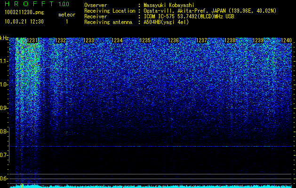Click the 1232 time marker
Image resolution: width=296 pixels, height=188 pixels.
[x=60, y=40]
